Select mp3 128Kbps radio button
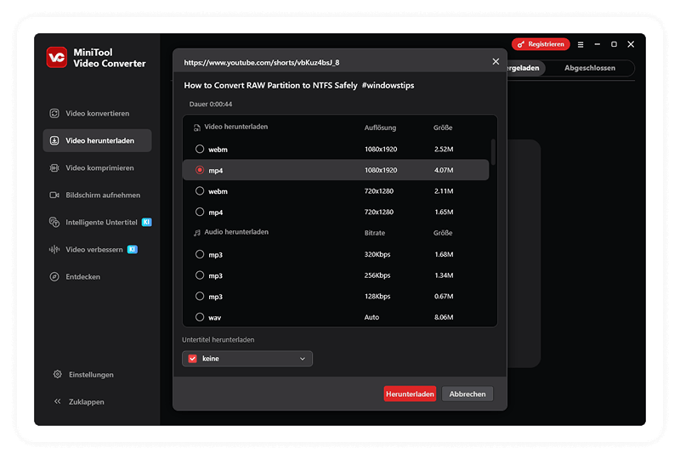The width and height of the screenshot is (680, 459). [x=200, y=297]
